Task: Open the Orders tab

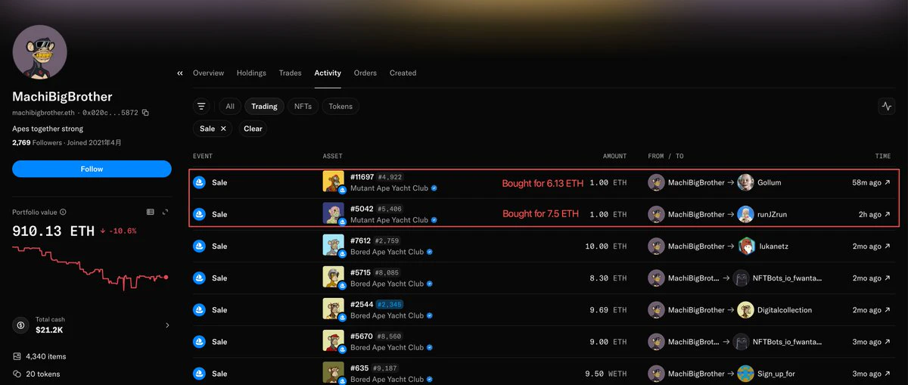Action: click(x=365, y=73)
